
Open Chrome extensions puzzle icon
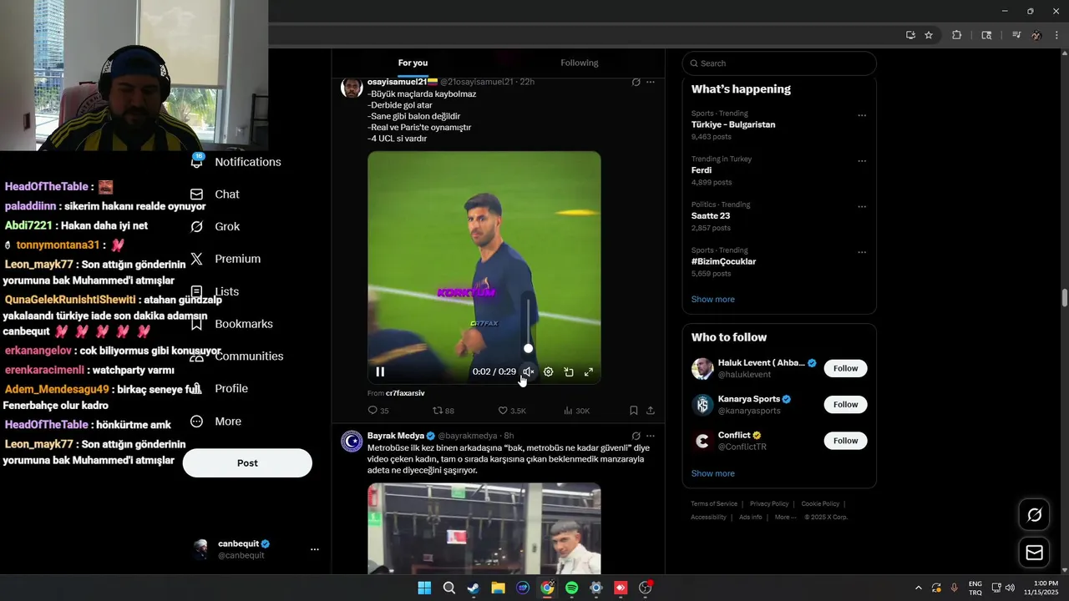coord(957,35)
